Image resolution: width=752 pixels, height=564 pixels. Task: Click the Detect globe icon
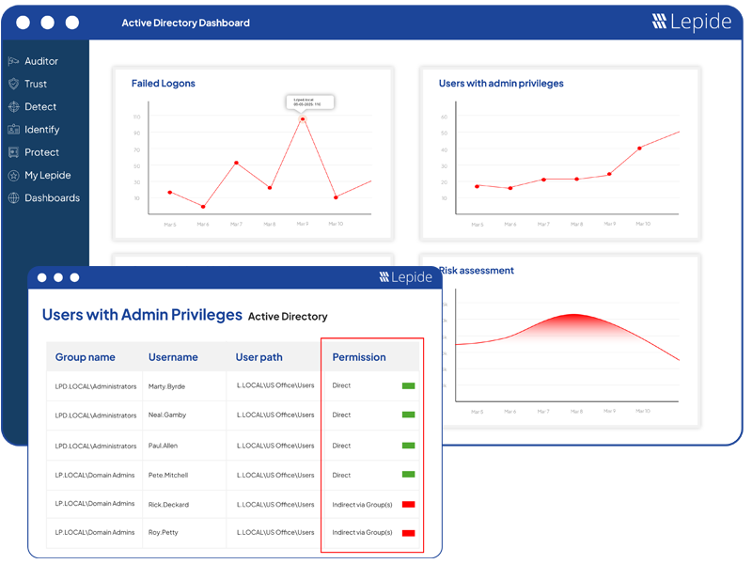pos(13,107)
